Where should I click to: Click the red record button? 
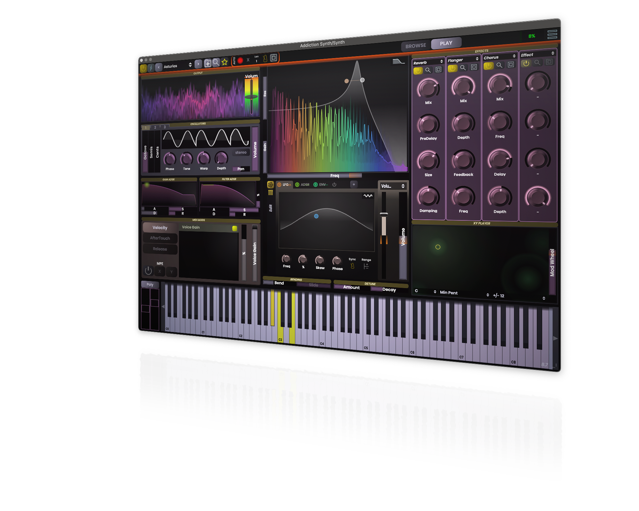(240, 60)
